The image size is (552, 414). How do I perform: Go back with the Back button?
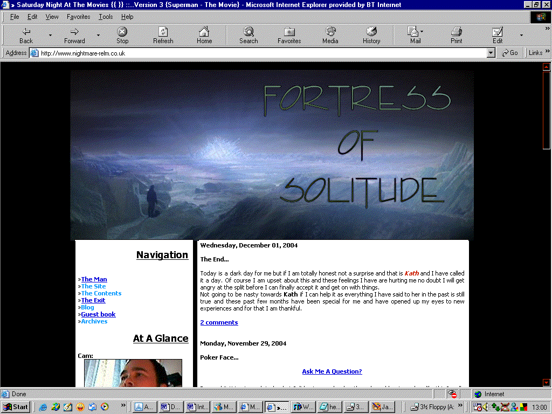26,35
